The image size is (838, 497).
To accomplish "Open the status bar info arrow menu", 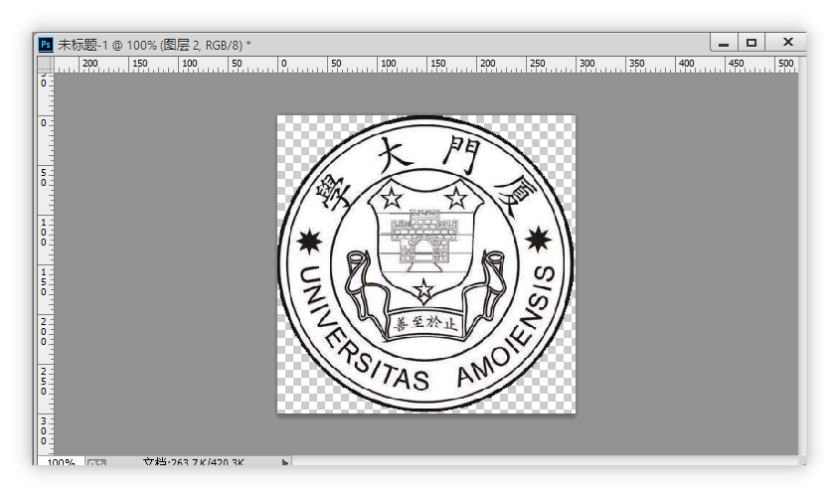I will click(x=285, y=463).
